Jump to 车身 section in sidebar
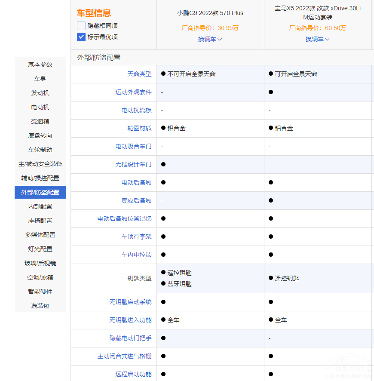This screenshot has width=374, height=381. 40,79
